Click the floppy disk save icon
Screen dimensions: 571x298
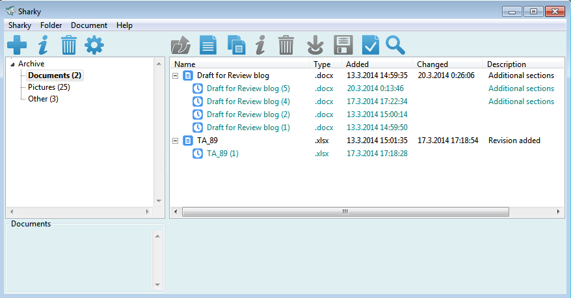343,46
